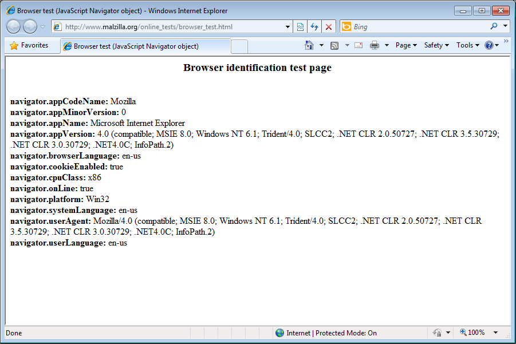Image resolution: width=516 pixels, height=344 pixels.
Task: Open the Favorites panel
Action: pos(29,45)
